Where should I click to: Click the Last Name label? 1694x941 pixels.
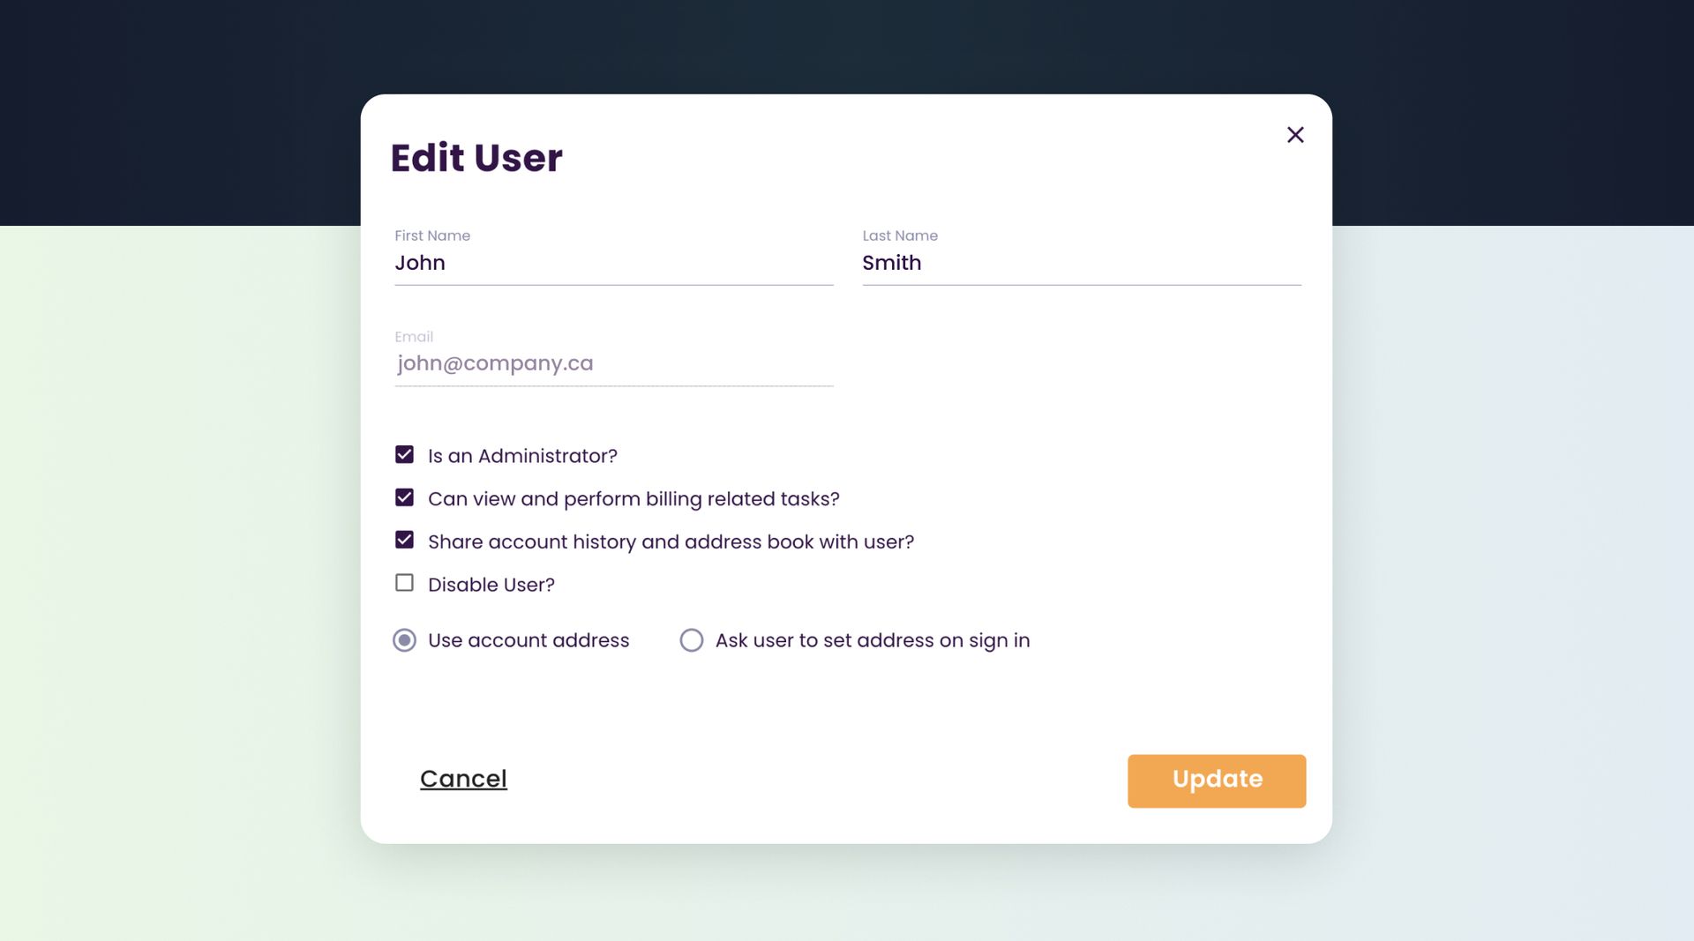coord(899,235)
